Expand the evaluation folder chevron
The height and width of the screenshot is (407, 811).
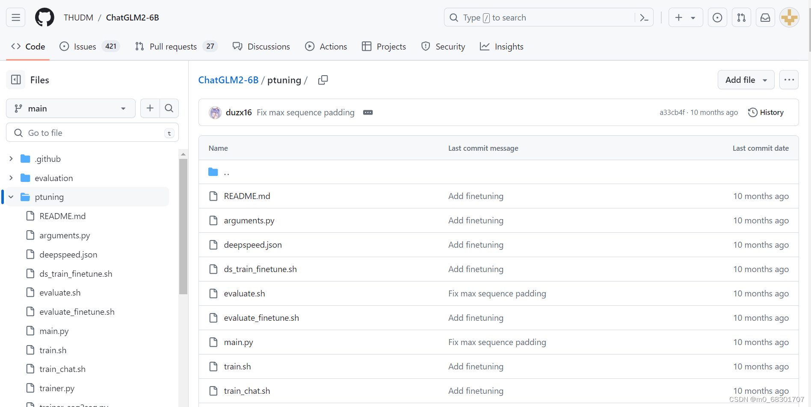coord(11,178)
